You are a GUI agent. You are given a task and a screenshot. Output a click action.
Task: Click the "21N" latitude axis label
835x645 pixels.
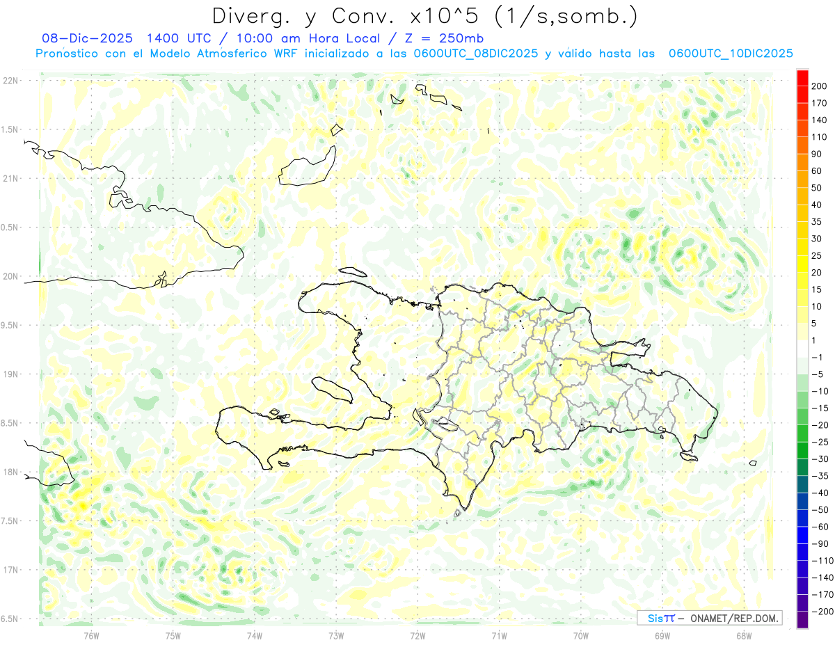coord(10,178)
